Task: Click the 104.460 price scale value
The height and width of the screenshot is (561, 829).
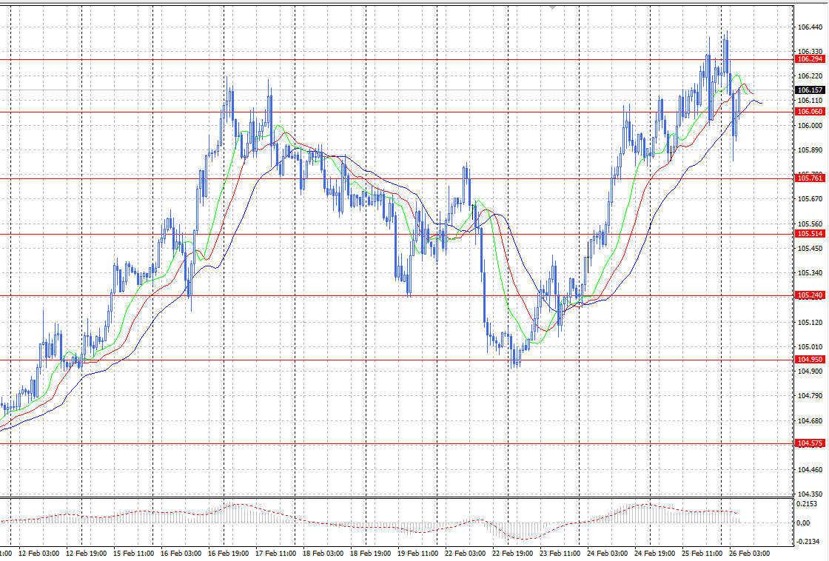Action: pos(810,469)
